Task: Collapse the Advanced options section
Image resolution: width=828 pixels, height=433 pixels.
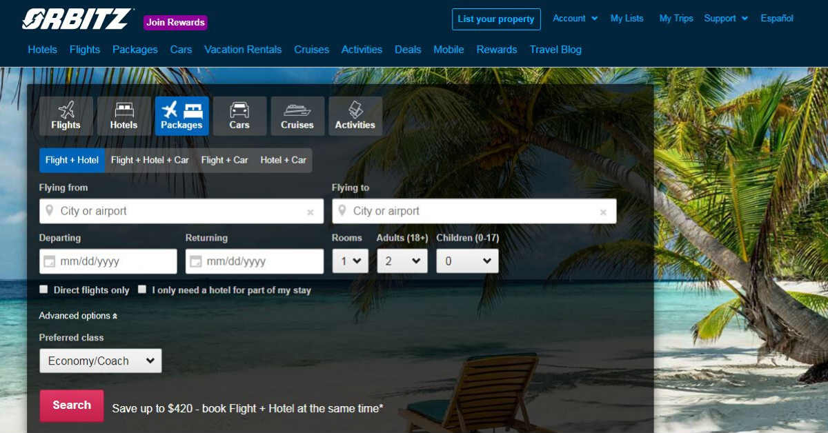Action: [78, 316]
